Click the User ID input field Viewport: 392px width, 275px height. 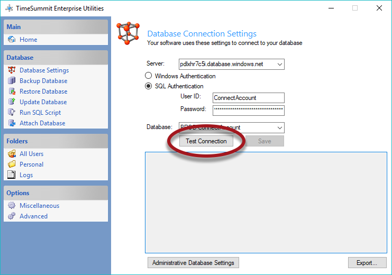click(249, 98)
